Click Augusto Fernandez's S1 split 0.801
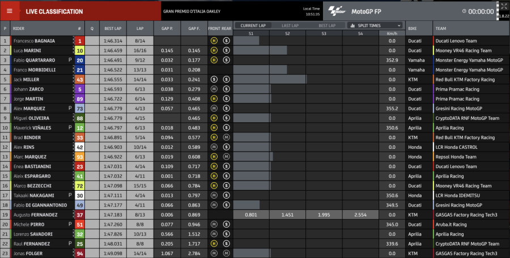 251,215
